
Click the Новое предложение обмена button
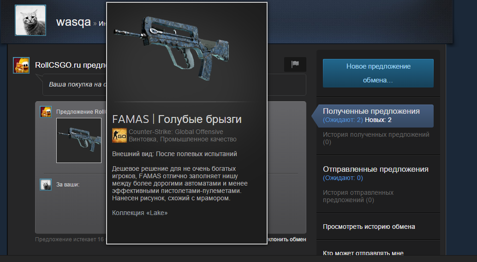point(378,73)
